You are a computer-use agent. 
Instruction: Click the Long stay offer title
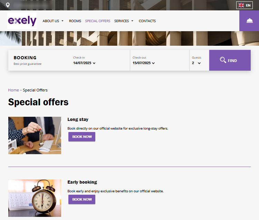78,120
